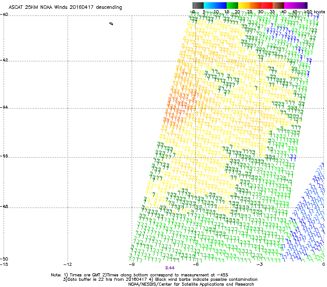Click the '-3' longitude axis label
This screenshot has width=327, height=287.
[259, 264]
